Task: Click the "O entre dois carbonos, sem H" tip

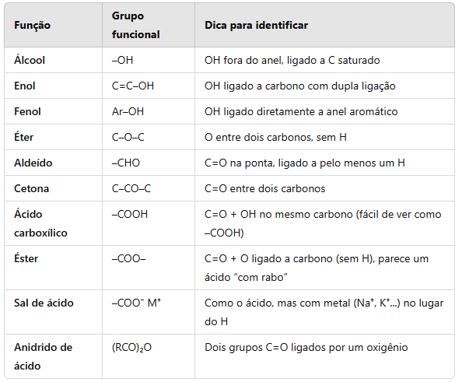Action: [x=275, y=137]
